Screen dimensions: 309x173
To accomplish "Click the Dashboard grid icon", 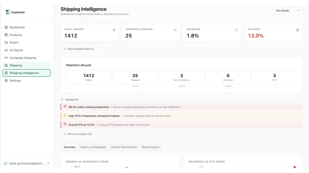I will point(6,27).
